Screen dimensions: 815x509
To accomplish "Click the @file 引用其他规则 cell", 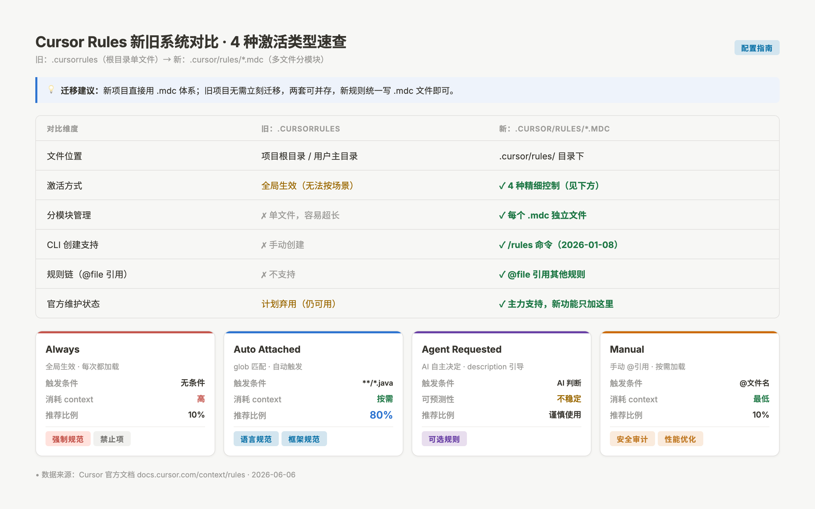I will coord(542,275).
